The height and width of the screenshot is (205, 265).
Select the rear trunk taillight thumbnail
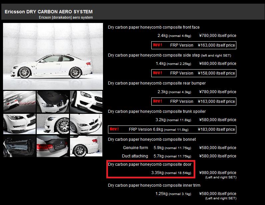click(x=53, y=146)
